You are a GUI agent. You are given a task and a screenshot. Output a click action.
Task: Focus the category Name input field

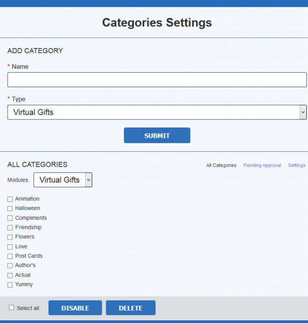[157, 80]
